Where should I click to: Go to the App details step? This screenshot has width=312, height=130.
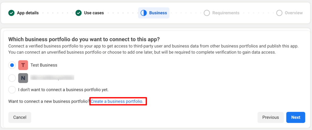pos(28,13)
